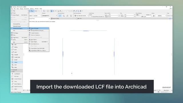Choose Manage BIMcloud Libraries

click(x=39, y=31)
